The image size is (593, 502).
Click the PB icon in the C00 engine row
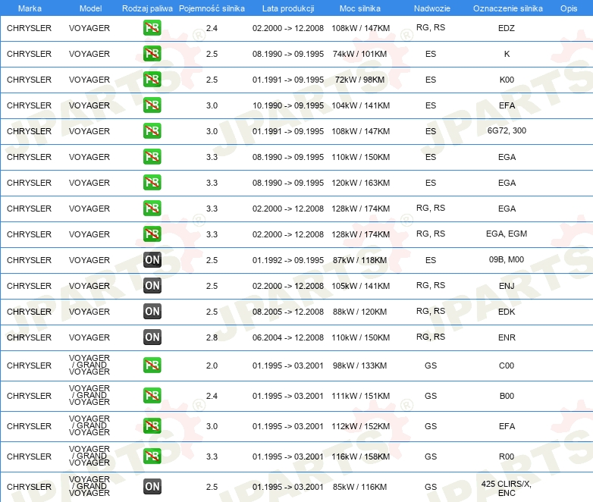[152, 366]
